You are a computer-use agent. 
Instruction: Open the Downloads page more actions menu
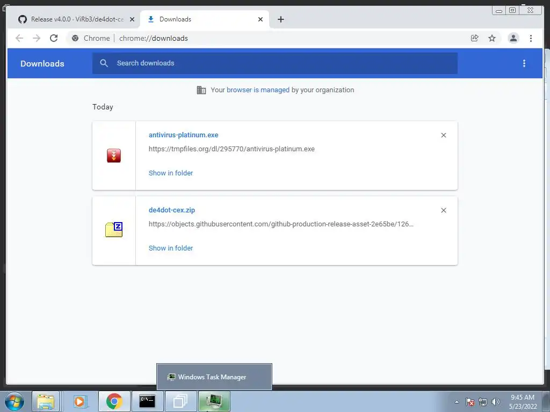tap(524, 63)
